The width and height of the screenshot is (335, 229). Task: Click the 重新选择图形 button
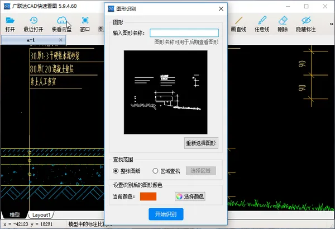(201, 143)
